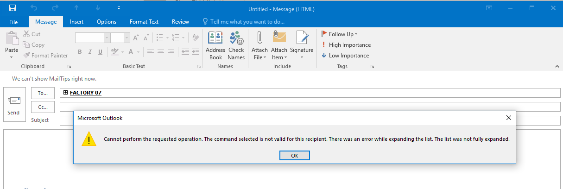Cut the selection with the scissors icon
The image size is (563, 189).
pyautogui.click(x=32, y=34)
